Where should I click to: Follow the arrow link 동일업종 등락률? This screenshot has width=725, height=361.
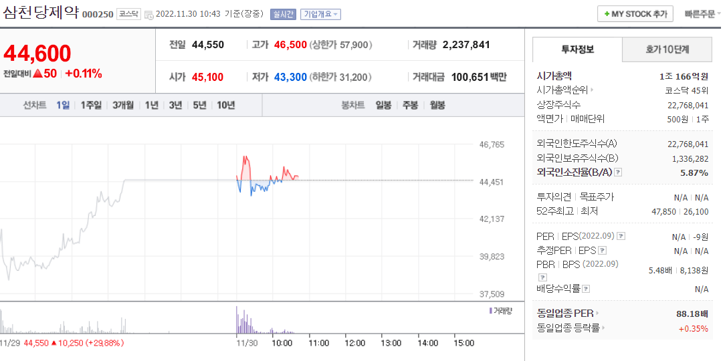[571, 328]
